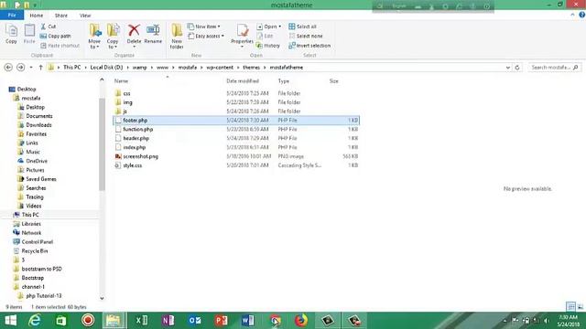Screen dimensions: 586x329
Task: Refresh the current folder
Action: coord(517,68)
